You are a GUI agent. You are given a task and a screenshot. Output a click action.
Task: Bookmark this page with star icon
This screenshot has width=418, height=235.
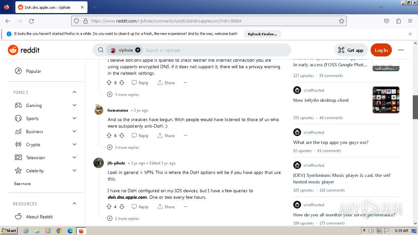(342, 21)
